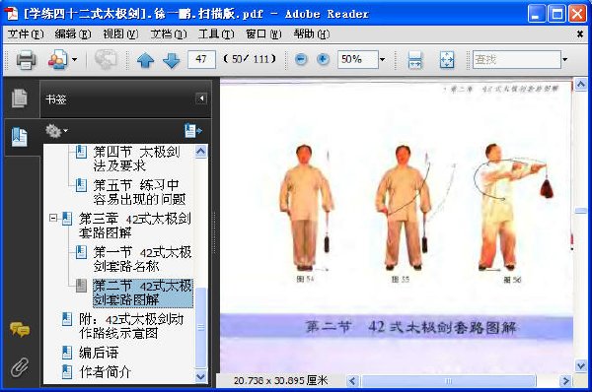Click the document vertical scrollbar thumb
The image size is (592, 392).
click(x=581, y=211)
